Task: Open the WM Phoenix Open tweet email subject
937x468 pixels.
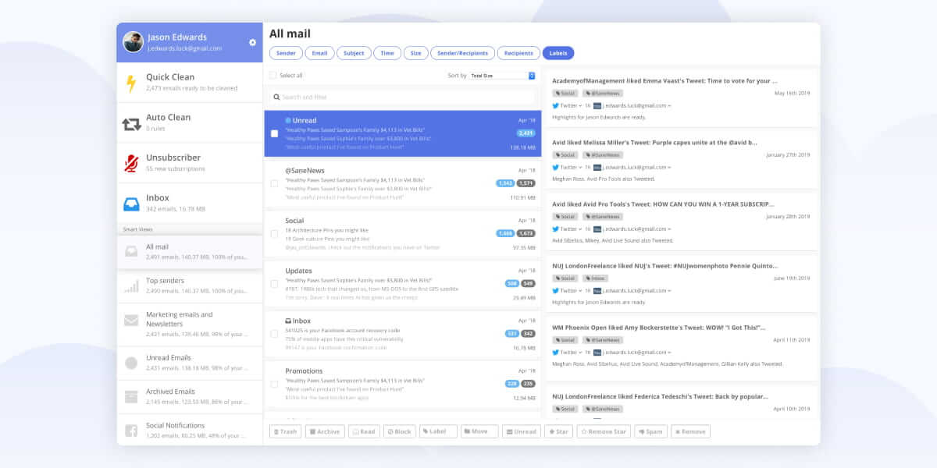Action: pos(659,328)
